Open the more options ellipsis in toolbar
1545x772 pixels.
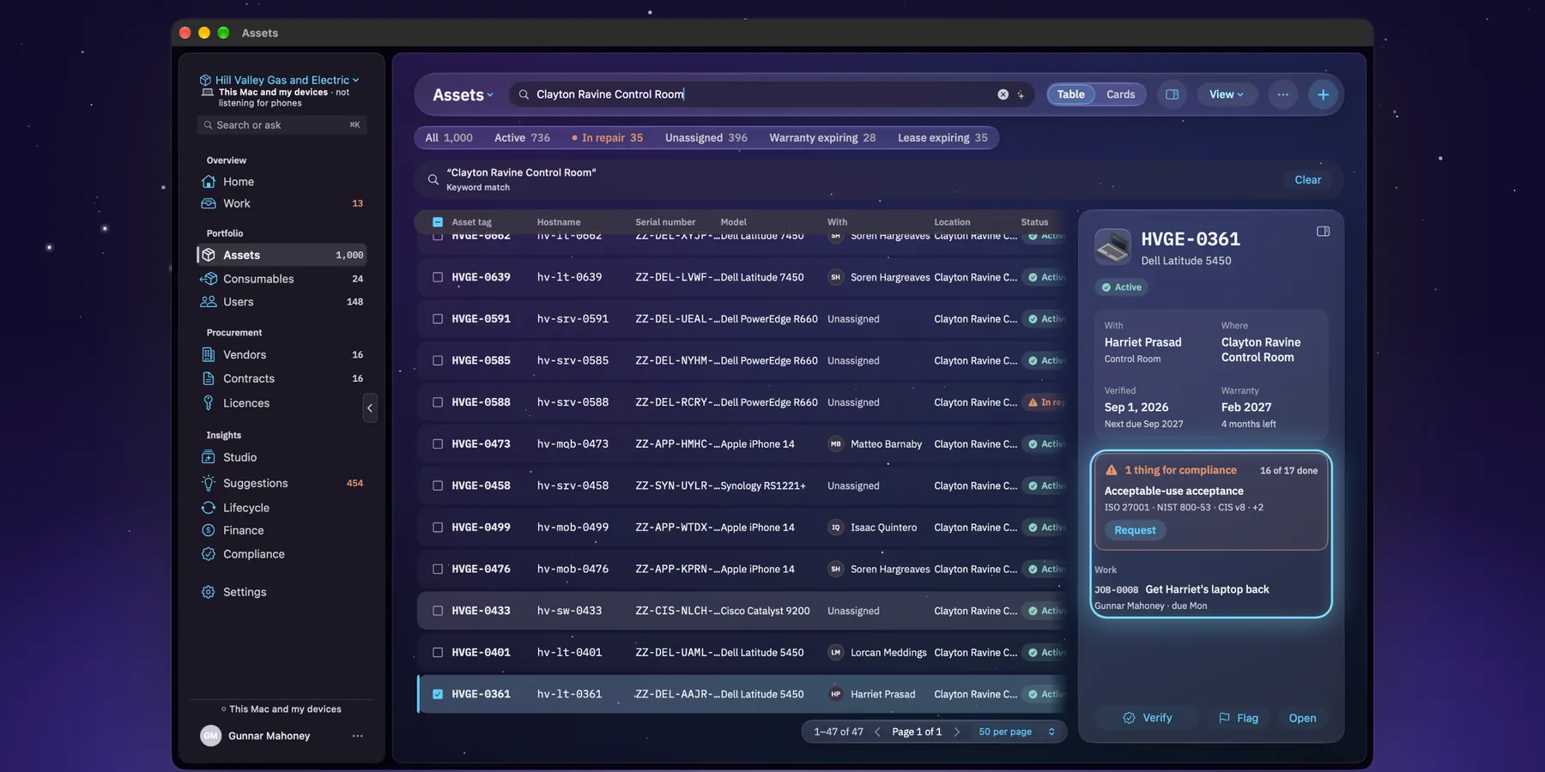click(1282, 94)
